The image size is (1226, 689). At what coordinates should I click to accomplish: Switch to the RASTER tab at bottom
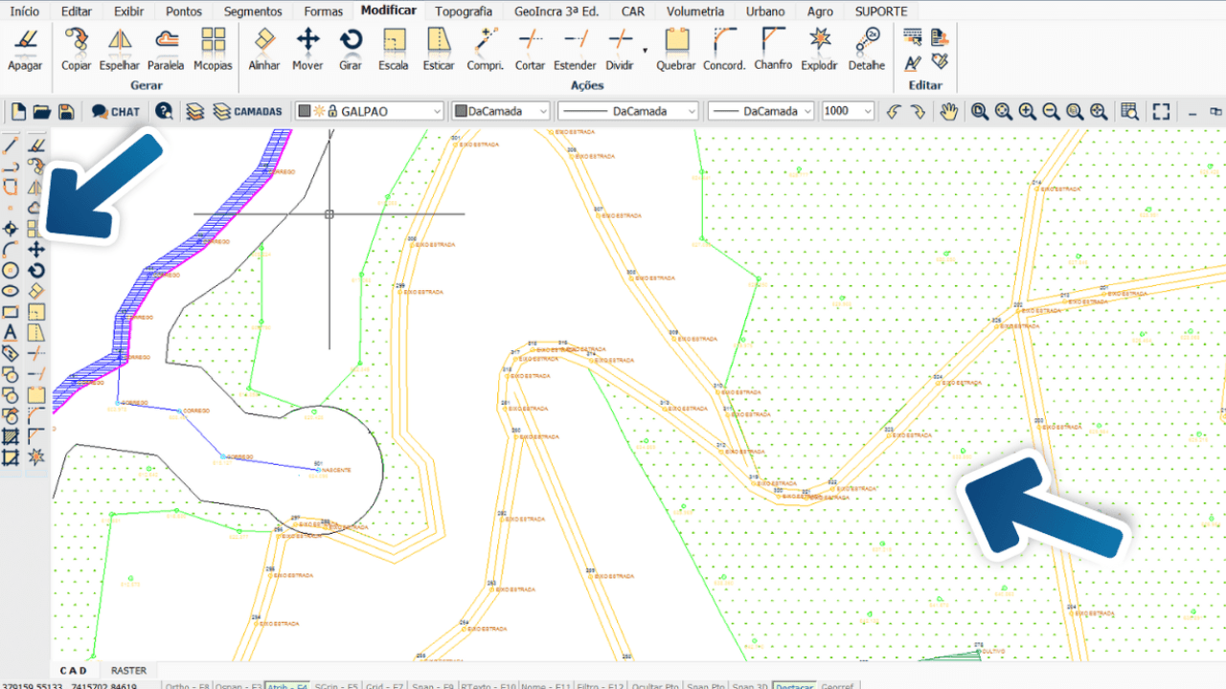(x=128, y=671)
